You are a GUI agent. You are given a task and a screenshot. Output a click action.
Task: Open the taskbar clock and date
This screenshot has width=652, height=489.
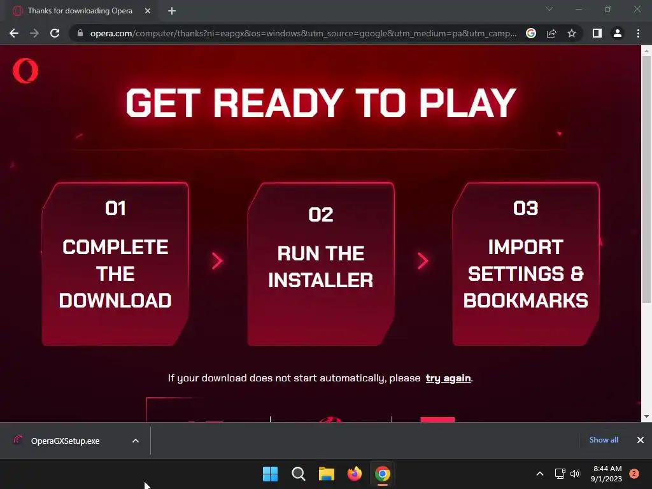606,474
